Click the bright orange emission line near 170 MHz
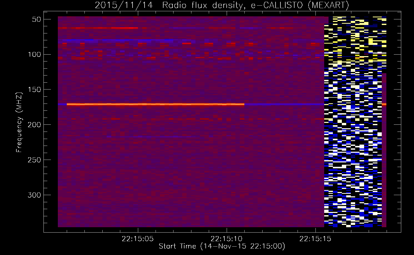414x255 pixels. 156,104
